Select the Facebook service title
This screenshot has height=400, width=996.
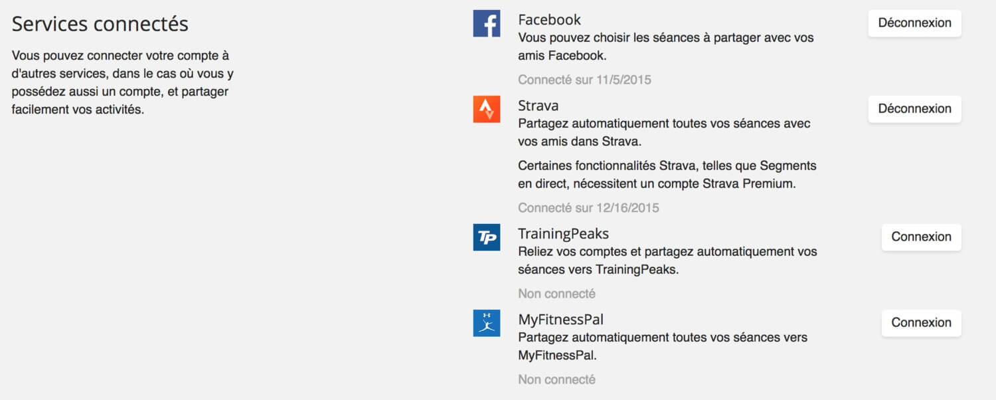tap(549, 20)
